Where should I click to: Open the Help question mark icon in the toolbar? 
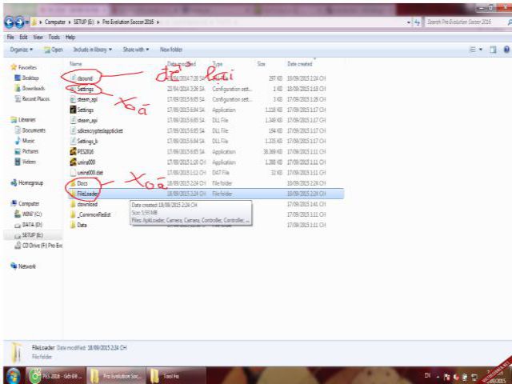506,50
